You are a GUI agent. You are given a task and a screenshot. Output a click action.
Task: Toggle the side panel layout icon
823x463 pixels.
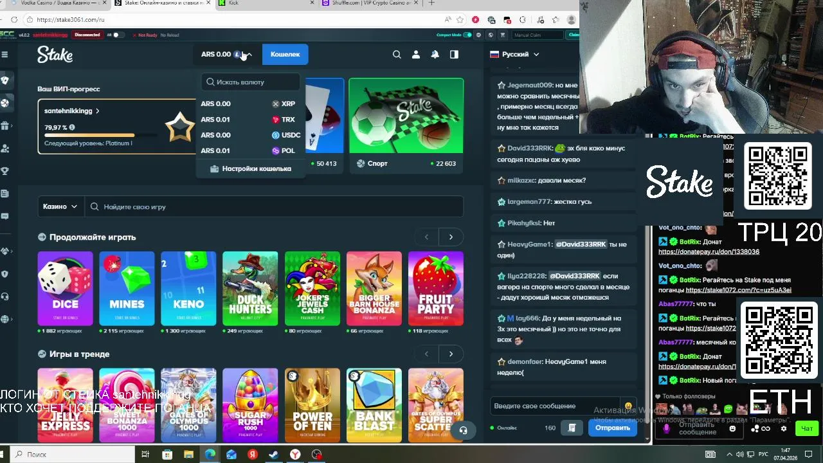(x=454, y=55)
